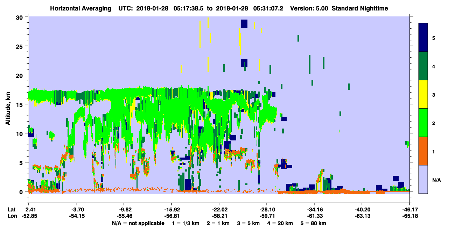This screenshot has width=455, height=233.
Task: Click the 'Lon' row label
Action: click(x=12, y=216)
